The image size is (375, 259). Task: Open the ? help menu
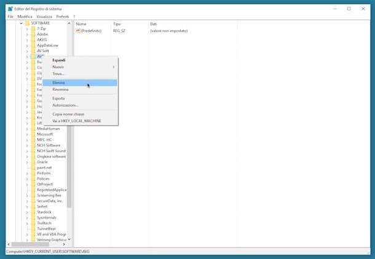point(74,17)
